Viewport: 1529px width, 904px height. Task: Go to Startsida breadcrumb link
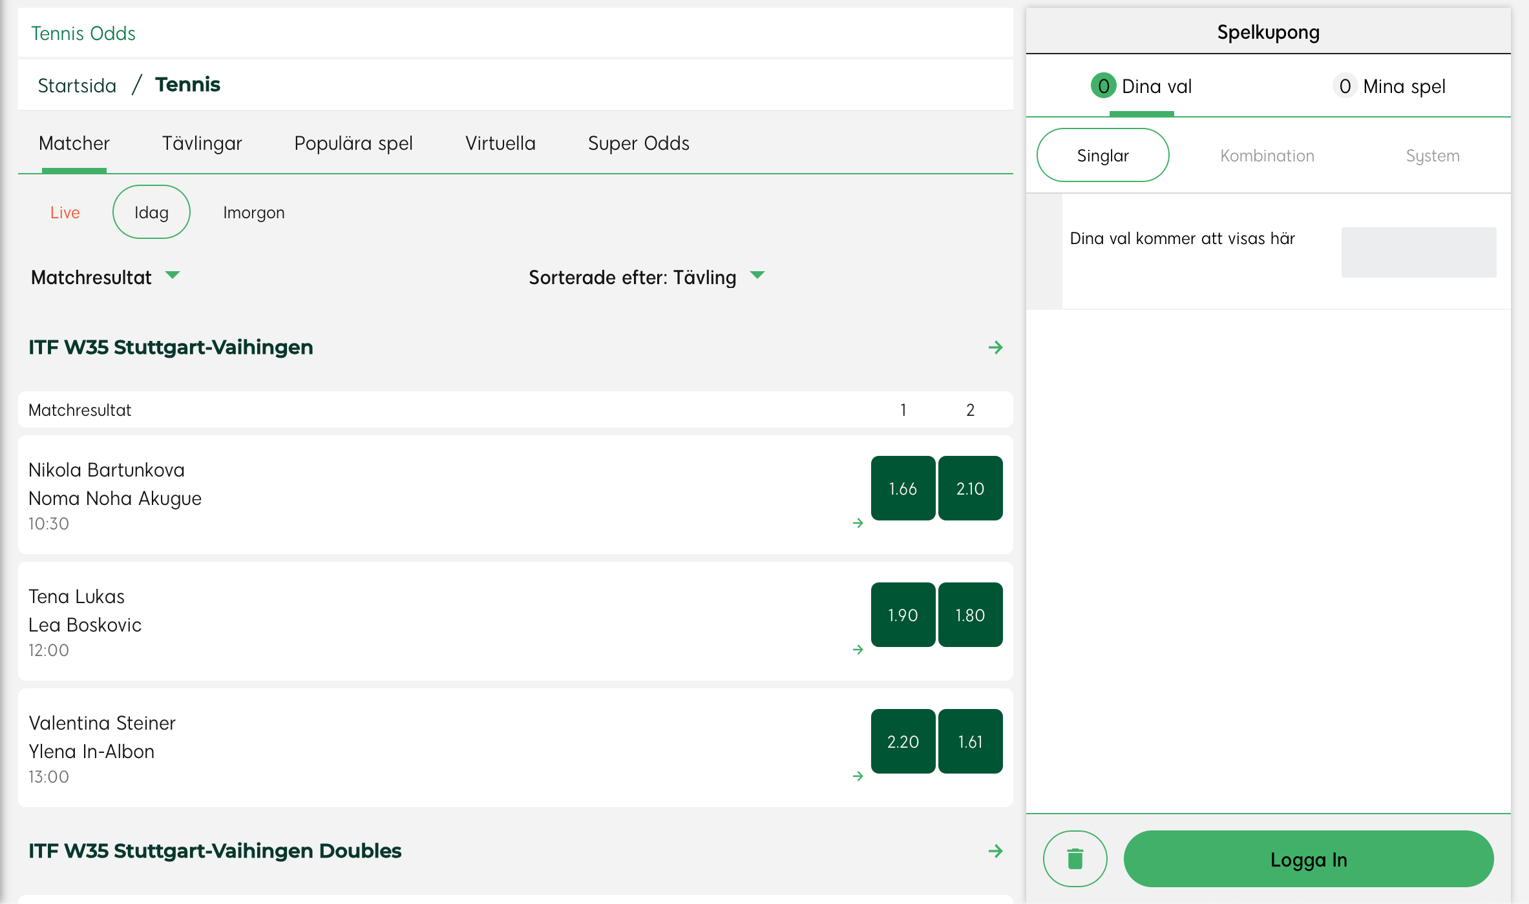click(x=77, y=85)
